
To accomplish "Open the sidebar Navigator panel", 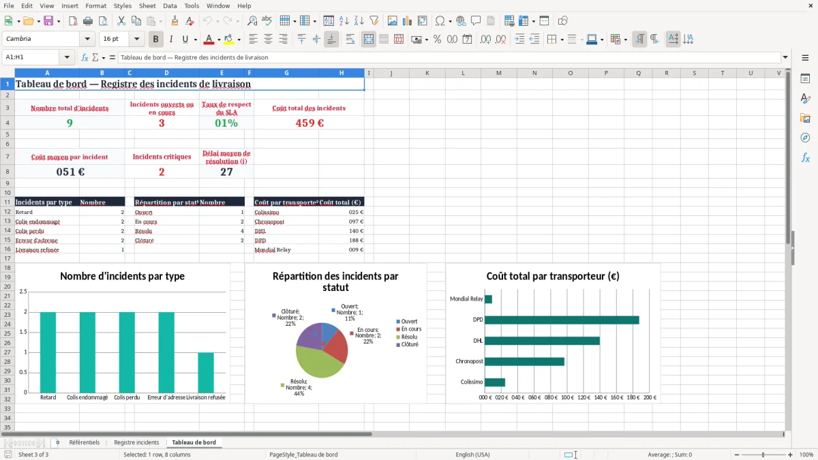I will (805, 138).
